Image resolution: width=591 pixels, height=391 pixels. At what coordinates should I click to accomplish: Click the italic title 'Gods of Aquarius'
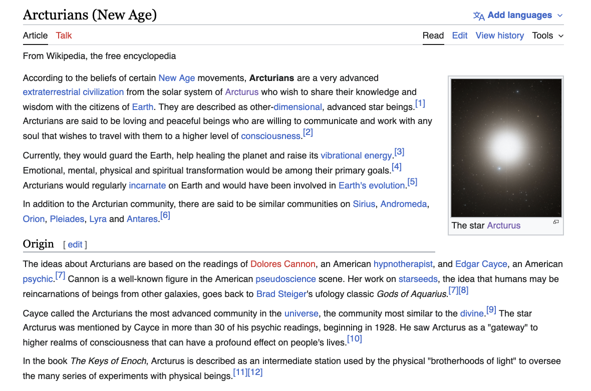pos(412,294)
